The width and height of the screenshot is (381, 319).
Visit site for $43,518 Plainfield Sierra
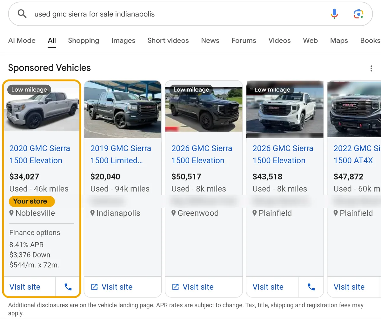pyautogui.click(x=268, y=287)
